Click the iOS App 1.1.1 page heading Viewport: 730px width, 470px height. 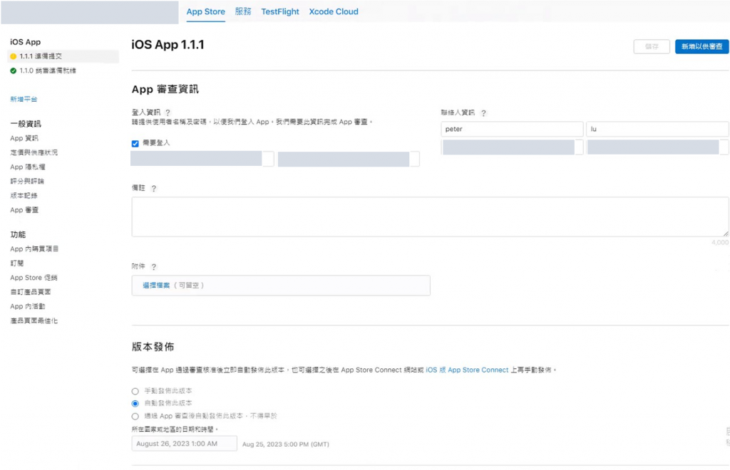[x=168, y=45]
